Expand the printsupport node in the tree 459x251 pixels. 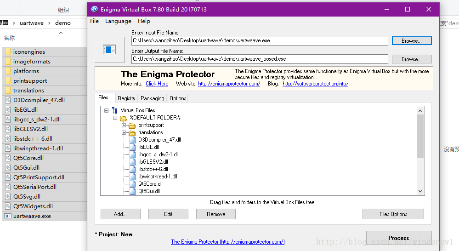click(x=124, y=125)
